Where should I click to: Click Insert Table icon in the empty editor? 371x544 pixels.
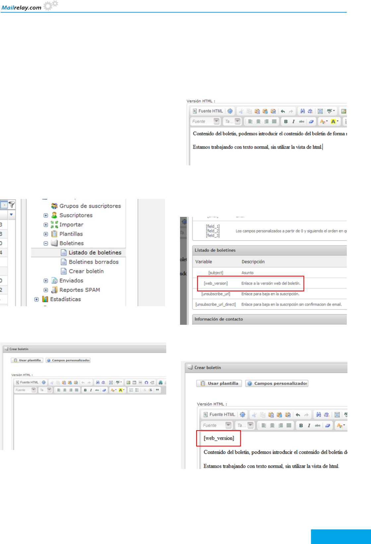pyautogui.click(x=134, y=382)
